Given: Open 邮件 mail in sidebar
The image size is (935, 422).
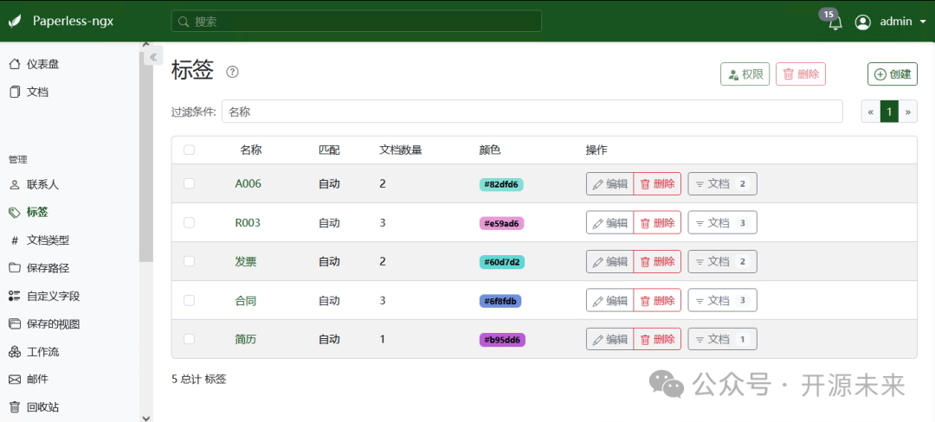Looking at the screenshot, I should point(29,379).
